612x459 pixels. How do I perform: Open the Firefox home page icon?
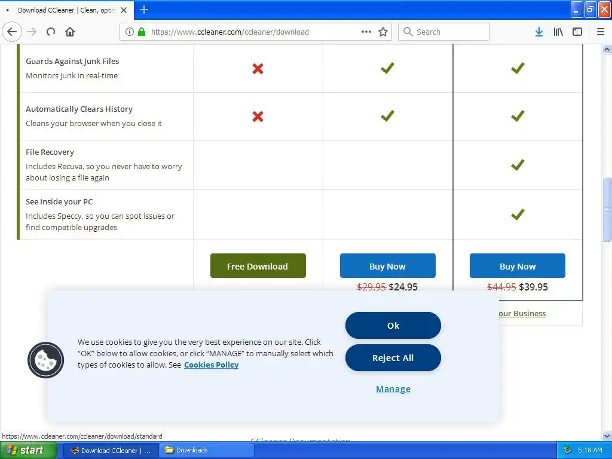tap(70, 32)
